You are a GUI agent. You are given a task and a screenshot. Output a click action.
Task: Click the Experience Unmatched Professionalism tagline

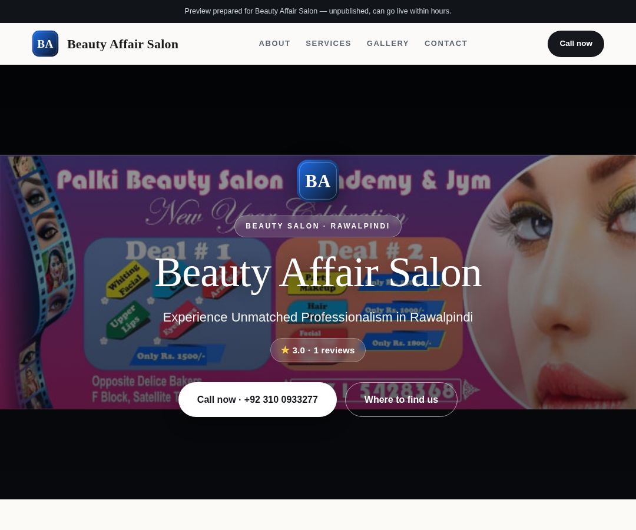318,317
